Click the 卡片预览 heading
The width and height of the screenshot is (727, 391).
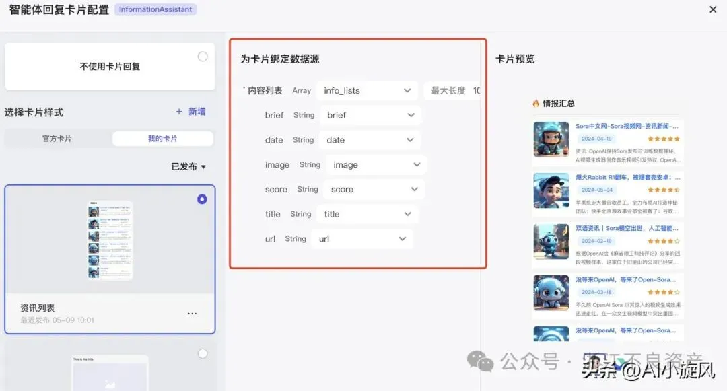515,59
